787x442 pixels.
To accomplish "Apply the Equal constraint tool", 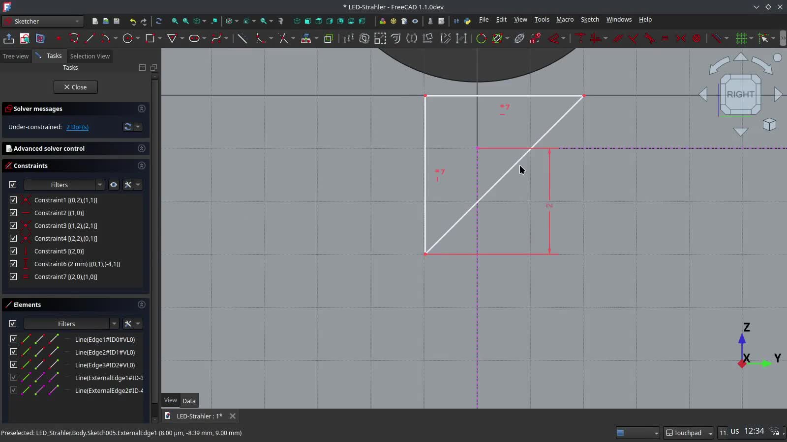I will (665, 38).
